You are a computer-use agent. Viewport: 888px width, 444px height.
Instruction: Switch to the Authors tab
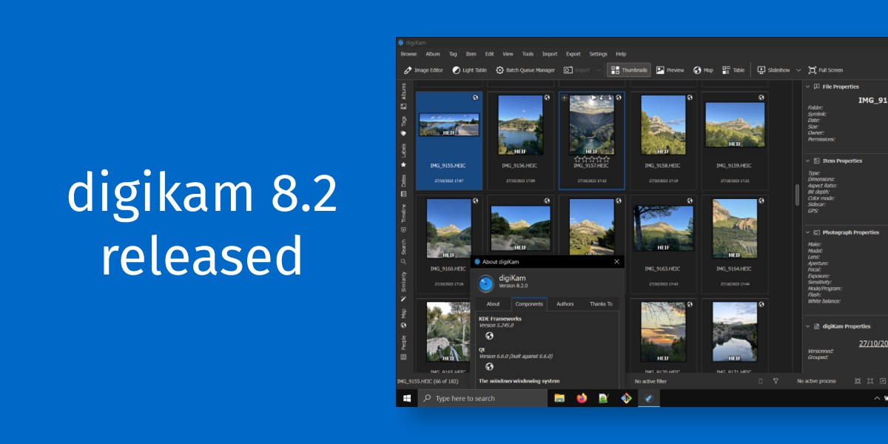(x=565, y=304)
